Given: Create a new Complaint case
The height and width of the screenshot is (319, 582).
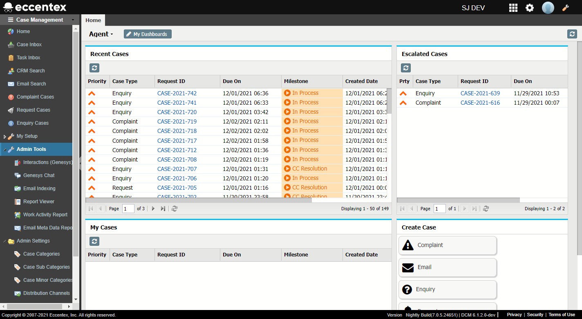Looking at the screenshot, I should [x=448, y=245].
